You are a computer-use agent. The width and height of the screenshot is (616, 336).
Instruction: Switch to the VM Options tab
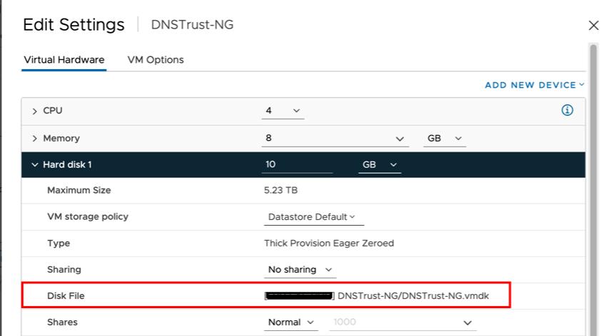tap(156, 60)
